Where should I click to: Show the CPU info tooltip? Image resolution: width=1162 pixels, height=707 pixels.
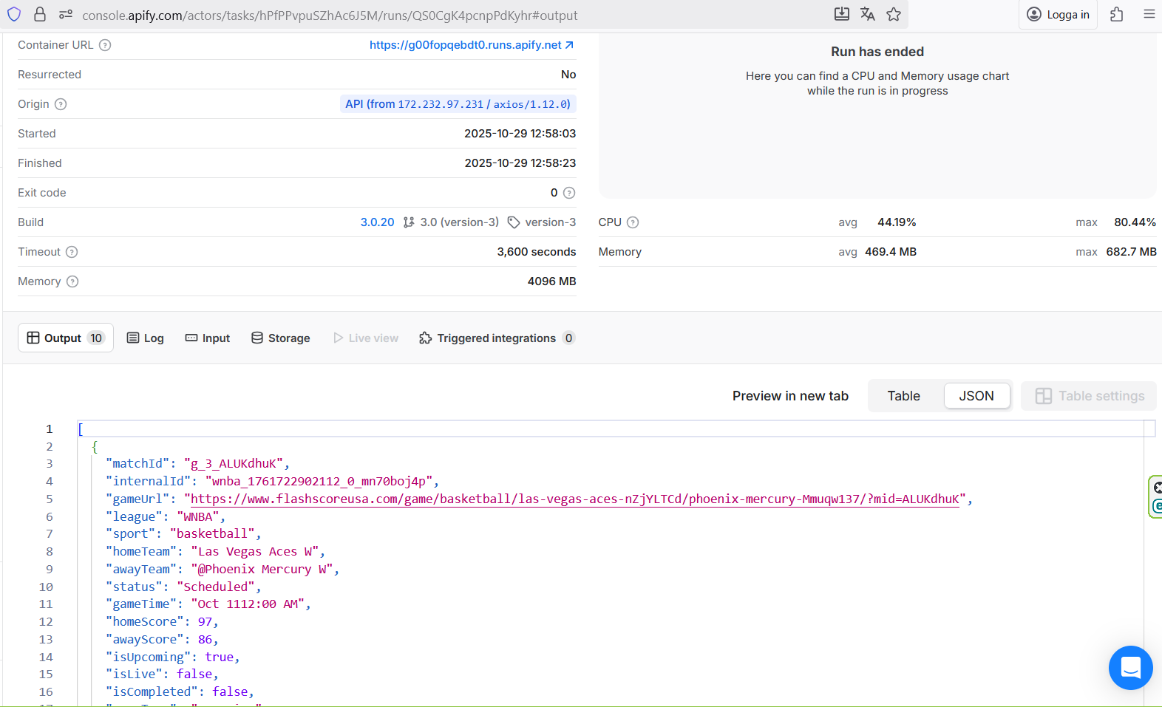[633, 222]
